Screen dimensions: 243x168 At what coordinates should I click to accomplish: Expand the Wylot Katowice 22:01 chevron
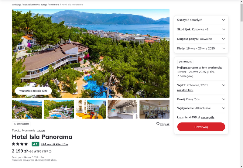tap(224, 85)
